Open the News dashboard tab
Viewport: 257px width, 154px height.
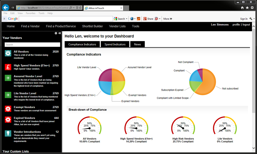point(138,44)
